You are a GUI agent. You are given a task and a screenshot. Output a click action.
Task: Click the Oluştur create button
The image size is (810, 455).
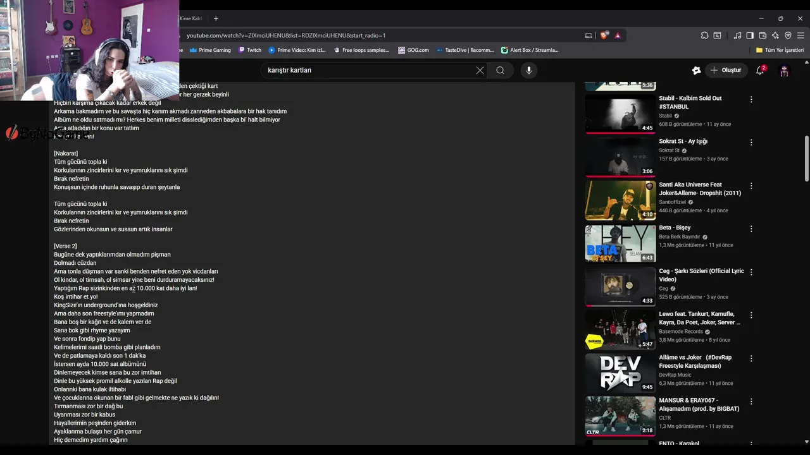(x=726, y=70)
